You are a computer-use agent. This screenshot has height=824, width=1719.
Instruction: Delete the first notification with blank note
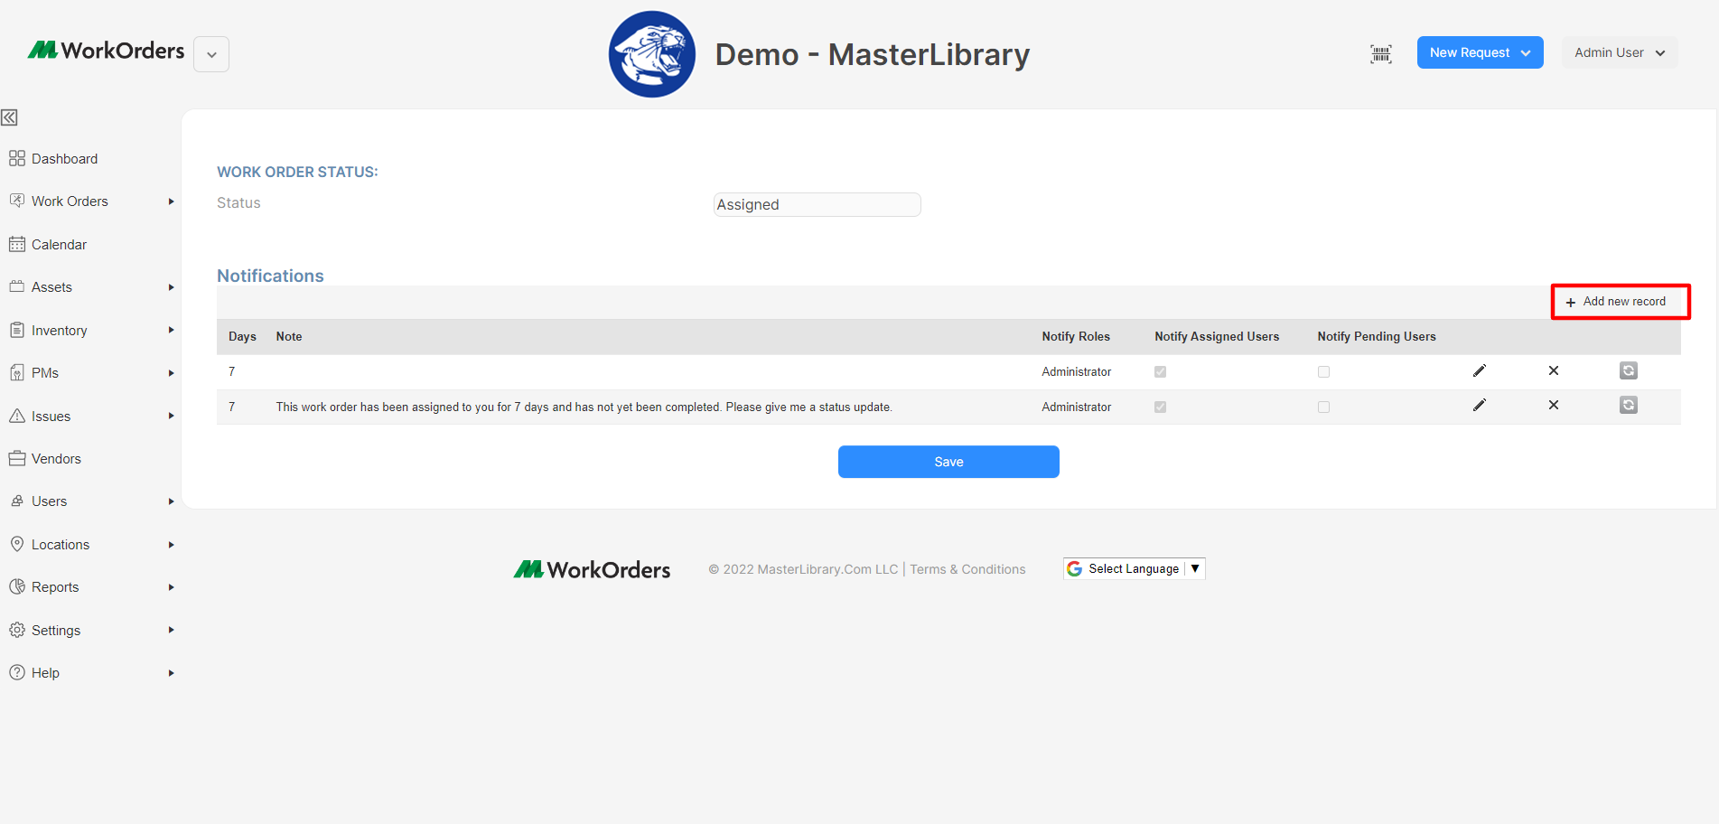(1554, 370)
